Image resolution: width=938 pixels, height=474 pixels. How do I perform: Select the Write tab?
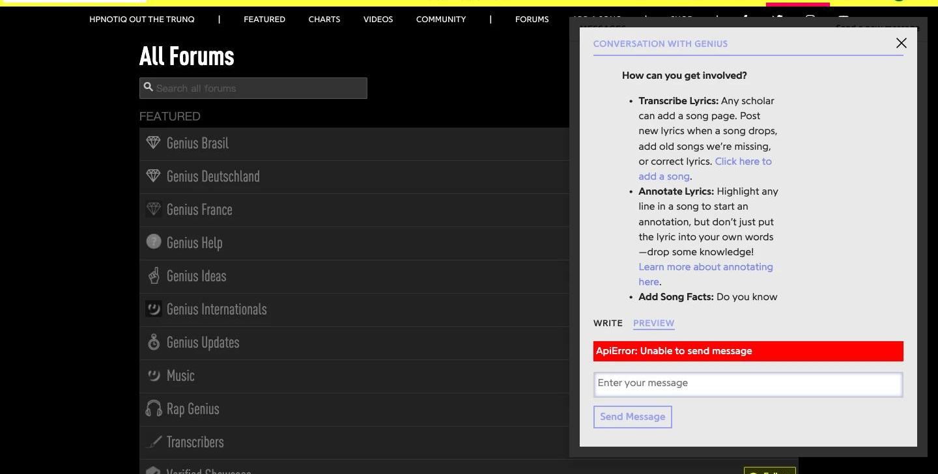(608, 323)
